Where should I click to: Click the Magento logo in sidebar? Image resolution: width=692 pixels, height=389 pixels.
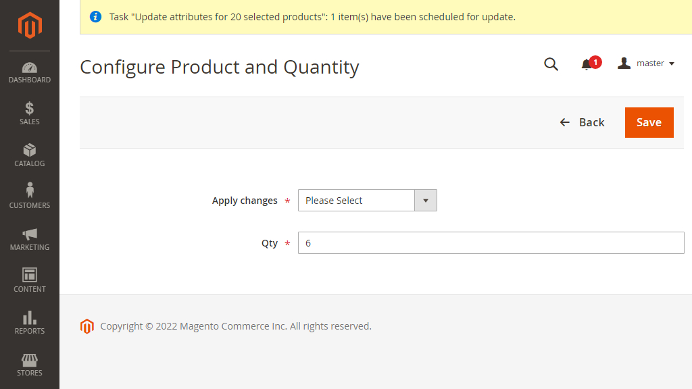click(30, 26)
